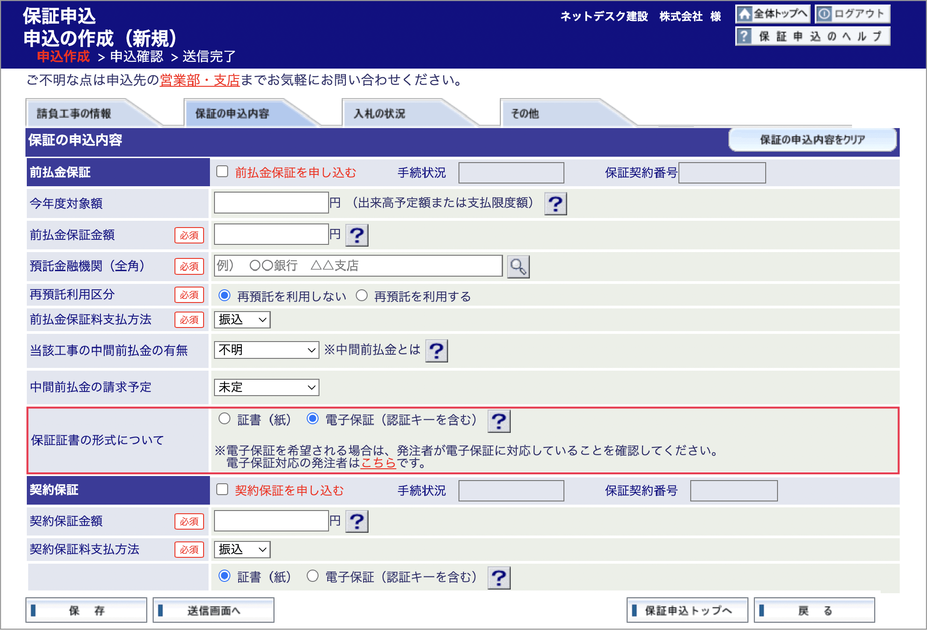Click 申込作成 breadcrumb step
This screenshot has width=927, height=630.
[63, 56]
